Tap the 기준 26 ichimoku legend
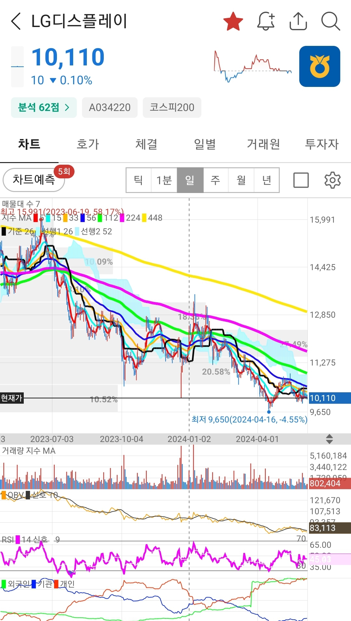351x621 pixels. pos(18,231)
